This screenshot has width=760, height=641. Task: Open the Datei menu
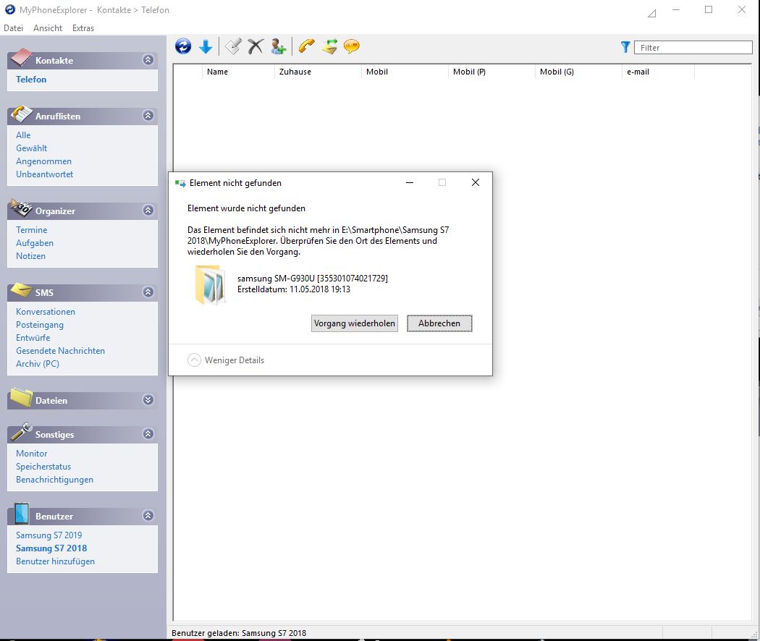coord(13,28)
